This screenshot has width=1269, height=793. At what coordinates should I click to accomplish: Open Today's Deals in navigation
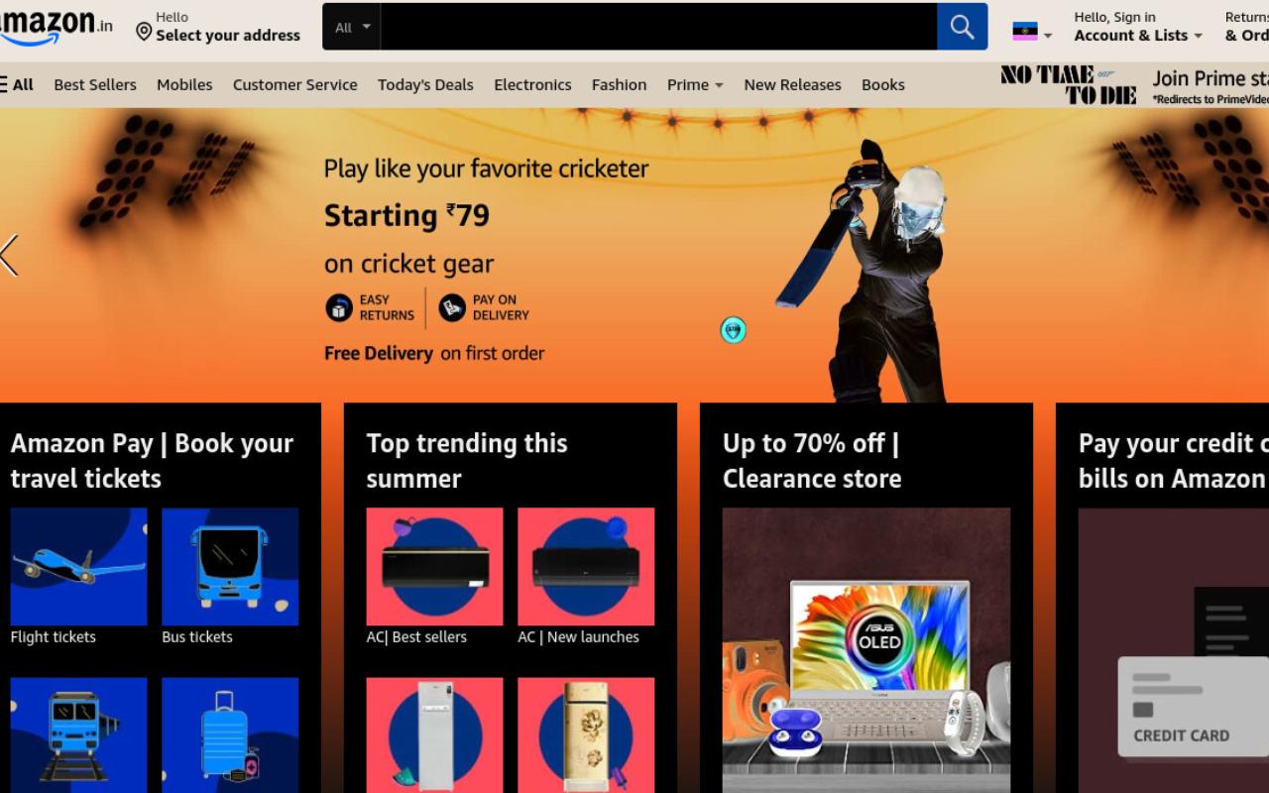click(425, 84)
